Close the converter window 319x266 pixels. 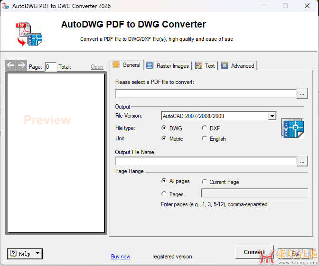[307, 6]
